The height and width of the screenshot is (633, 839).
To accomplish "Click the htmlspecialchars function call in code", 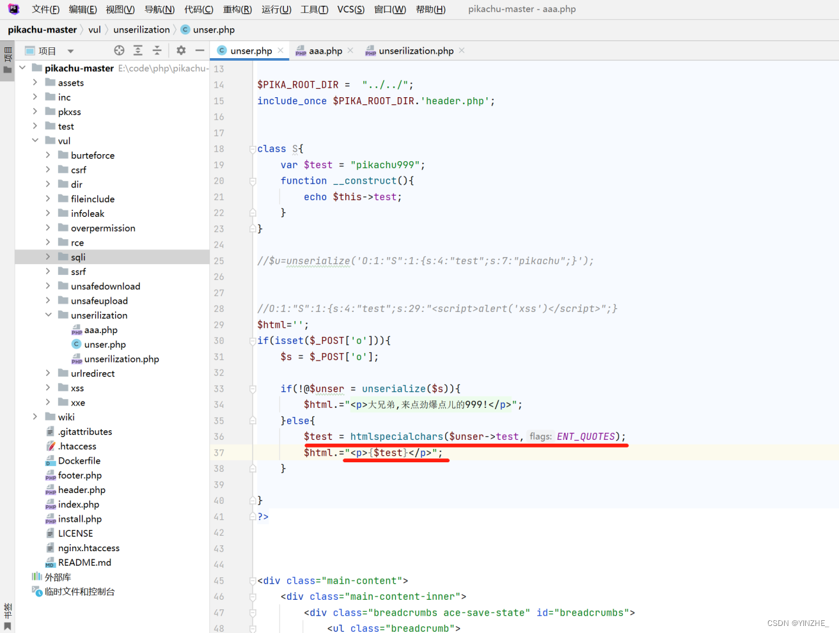I will (396, 437).
